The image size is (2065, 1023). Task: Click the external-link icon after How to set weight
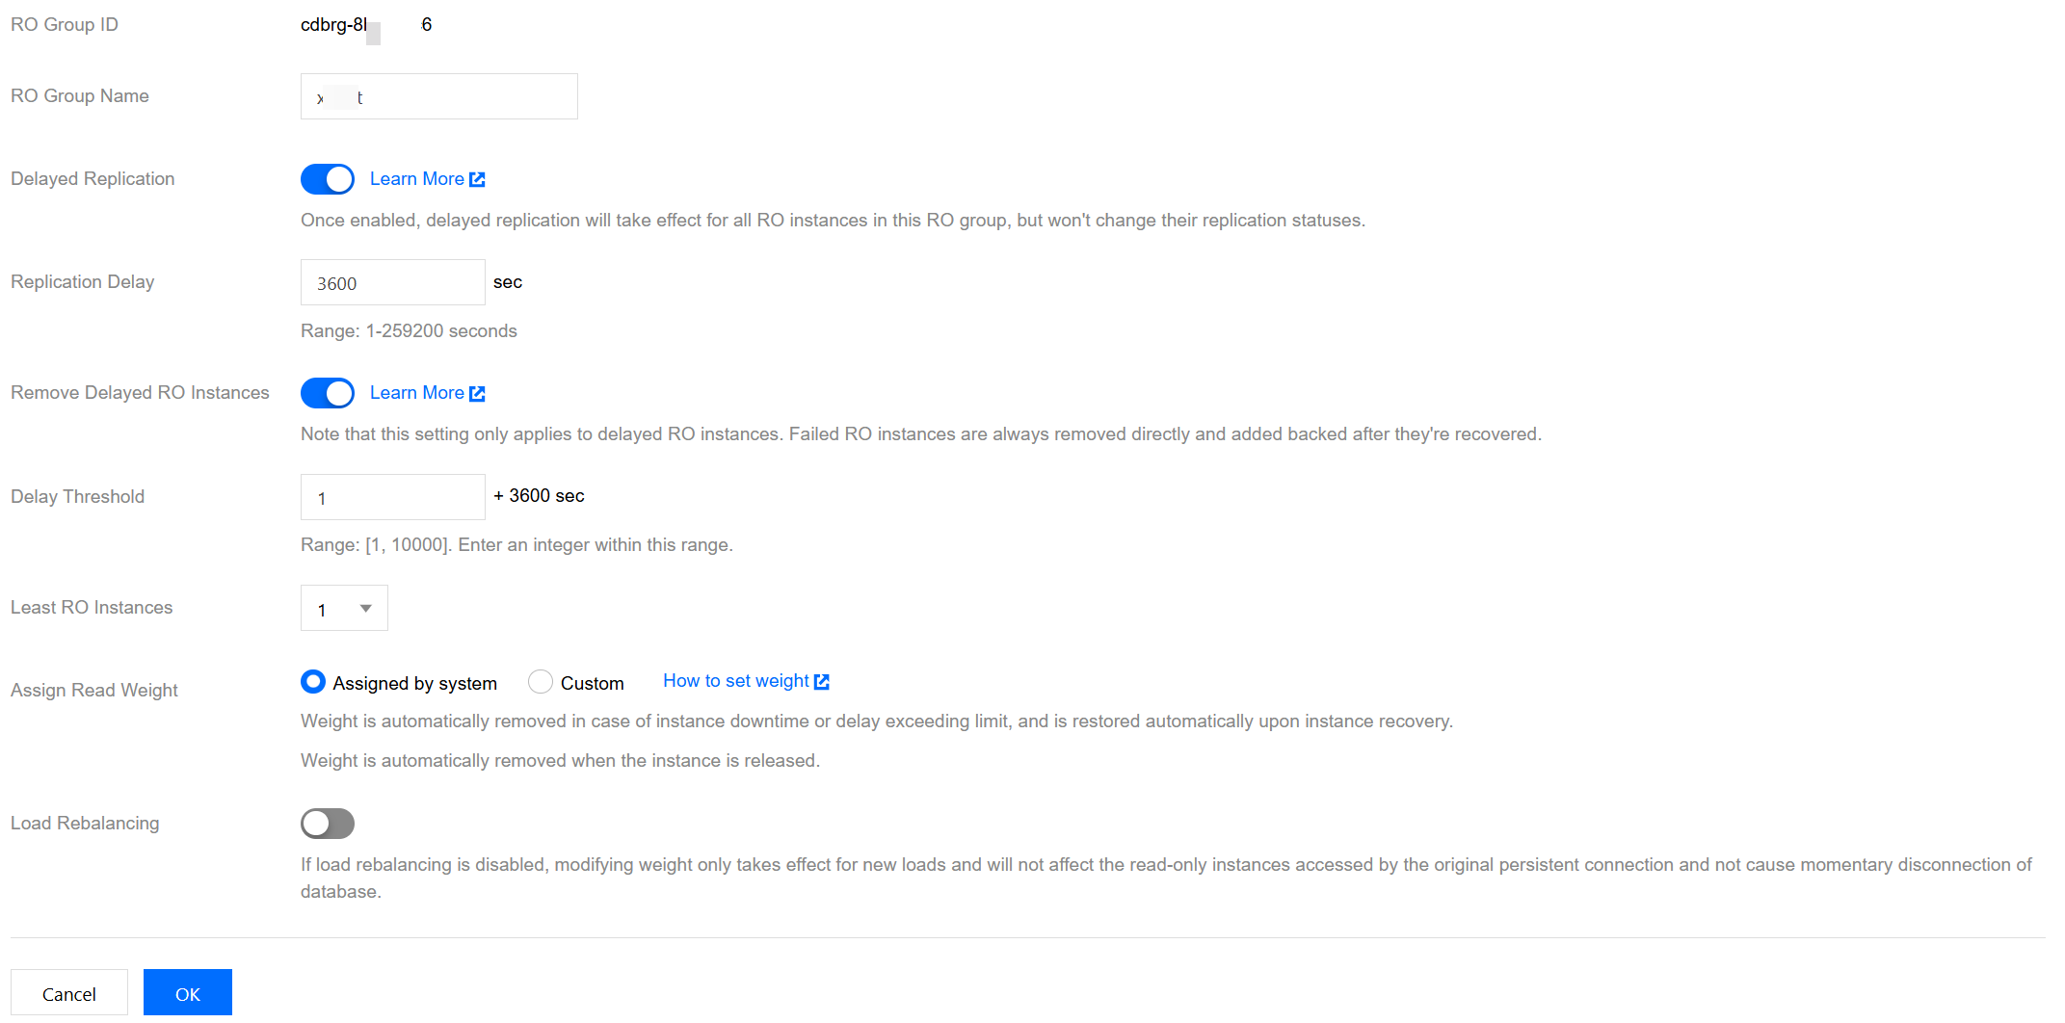pyautogui.click(x=822, y=682)
